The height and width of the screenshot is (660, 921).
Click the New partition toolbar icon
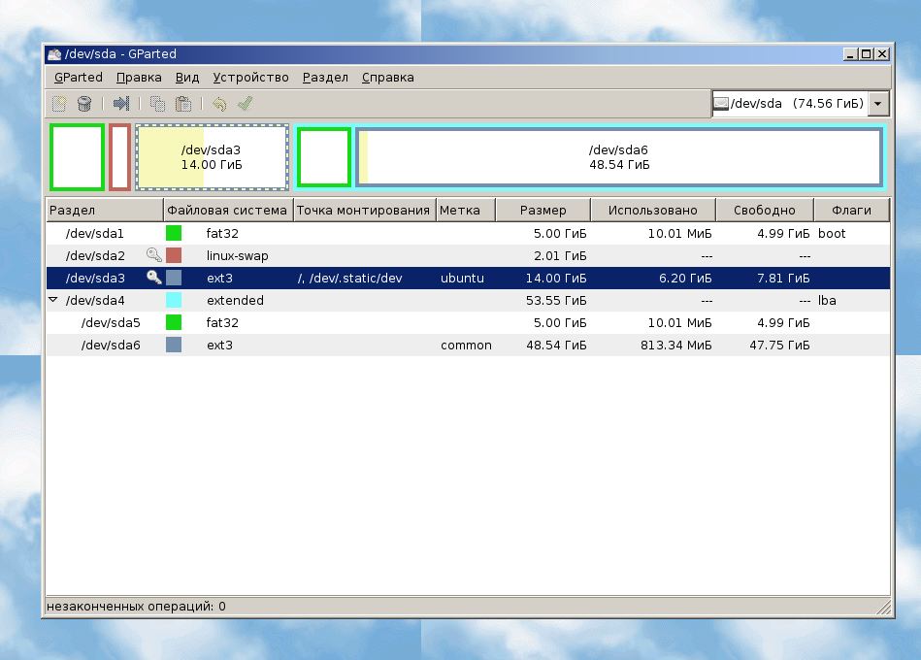[x=59, y=104]
